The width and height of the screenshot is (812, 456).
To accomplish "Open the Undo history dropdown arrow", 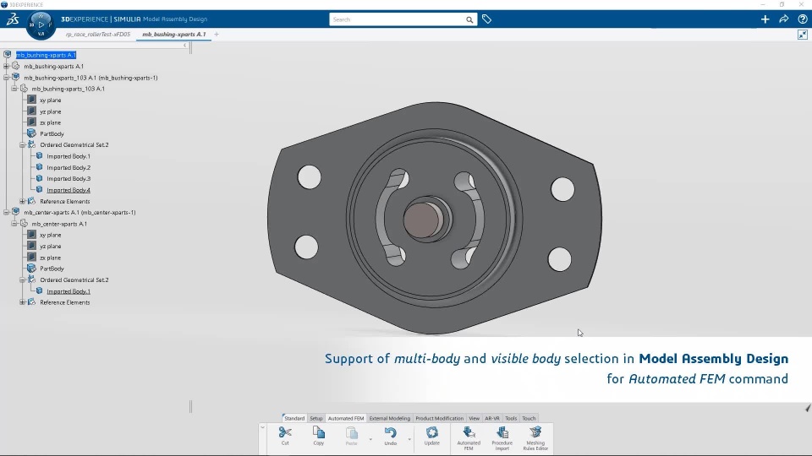I will pos(409,439).
